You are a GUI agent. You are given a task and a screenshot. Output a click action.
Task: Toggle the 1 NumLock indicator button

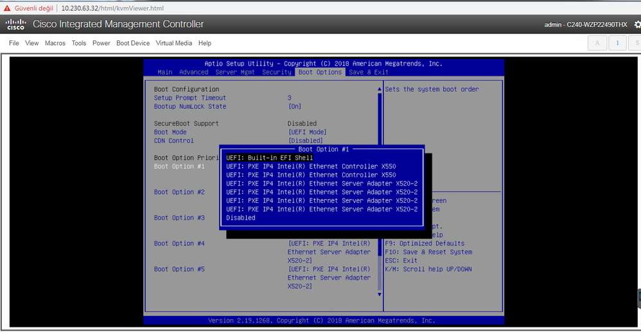coord(617,43)
